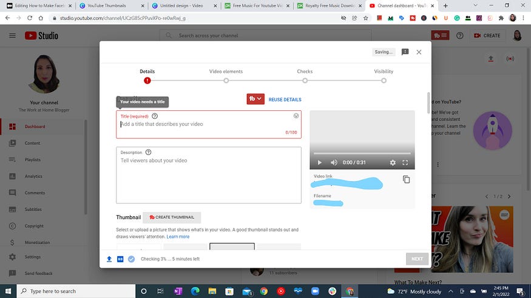Open a new browser tab
This screenshot has height=298, width=531.
(445, 5)
